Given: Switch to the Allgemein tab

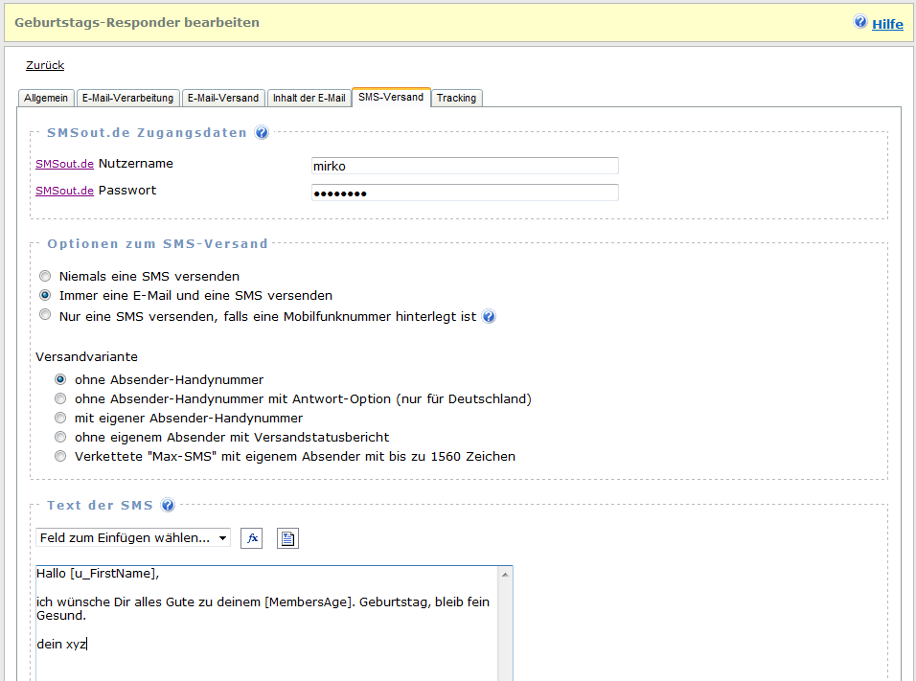Looking at the screenshot, I should pyautogui.click(x=46, y=98).
